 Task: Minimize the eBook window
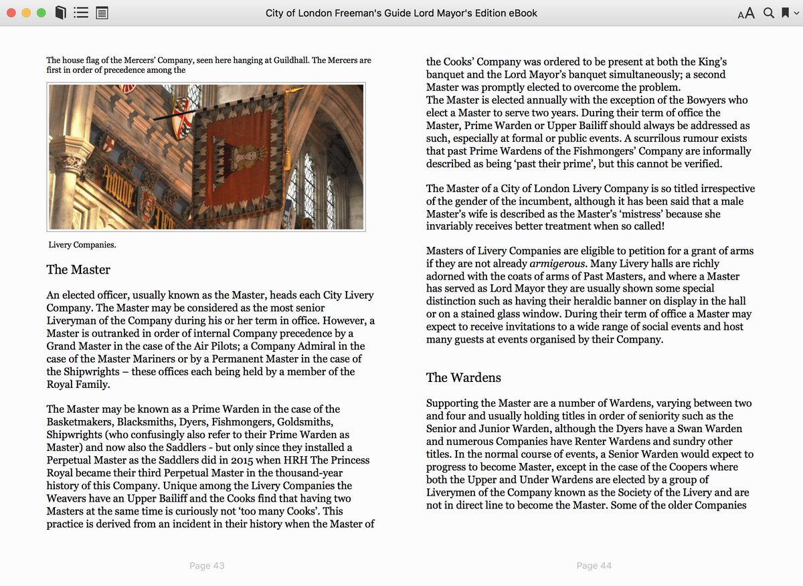pos(27,13)
